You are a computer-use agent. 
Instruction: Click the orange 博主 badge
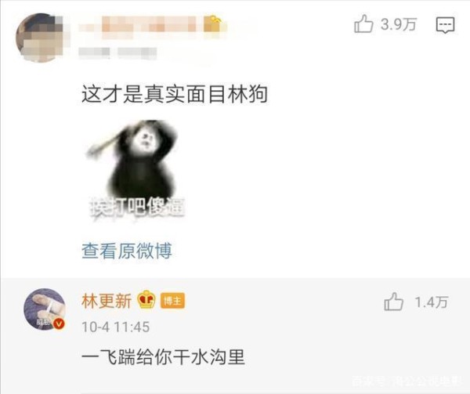[172, 301]
